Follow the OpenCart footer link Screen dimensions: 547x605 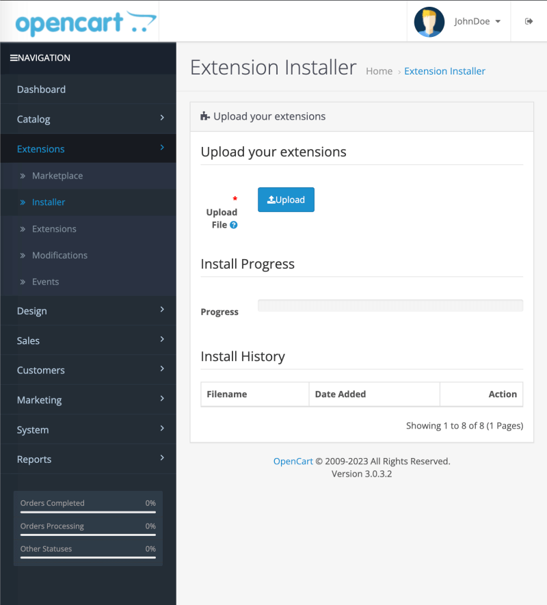(x=293, y=461)
